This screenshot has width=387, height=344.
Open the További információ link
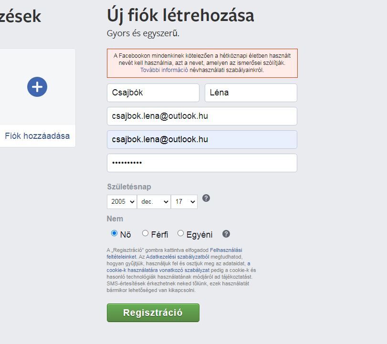(x=164, y=70)
